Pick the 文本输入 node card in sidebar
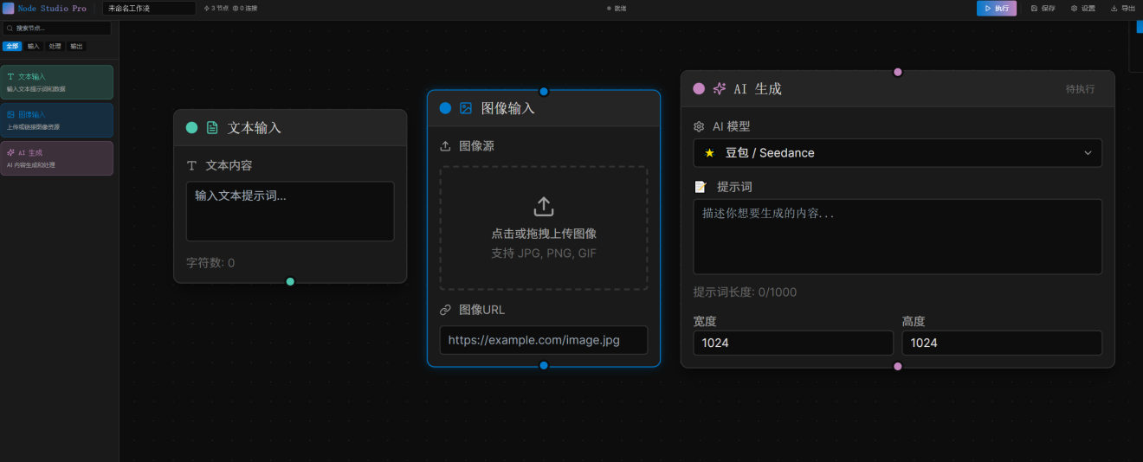1143x462 pixels. click(56, 82)
